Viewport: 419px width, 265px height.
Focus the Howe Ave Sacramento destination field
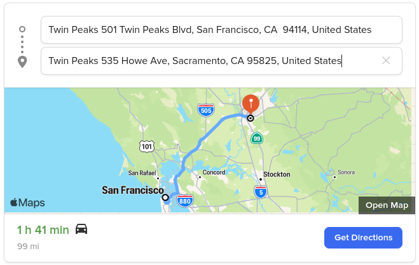pos(221,61)
